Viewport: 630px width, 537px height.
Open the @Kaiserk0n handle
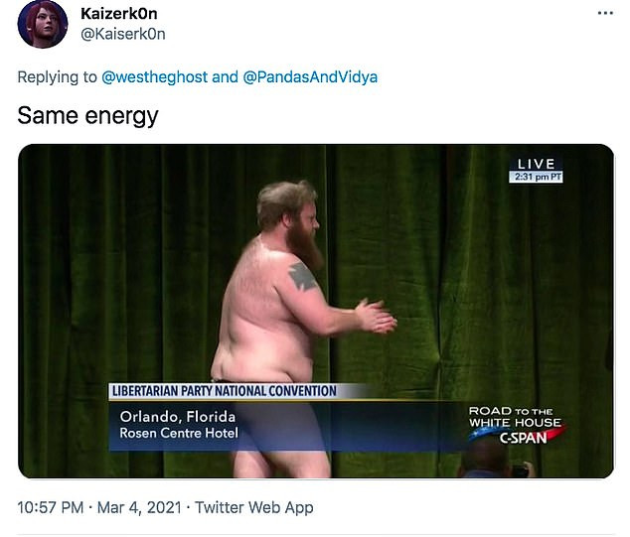pos(123,34)
